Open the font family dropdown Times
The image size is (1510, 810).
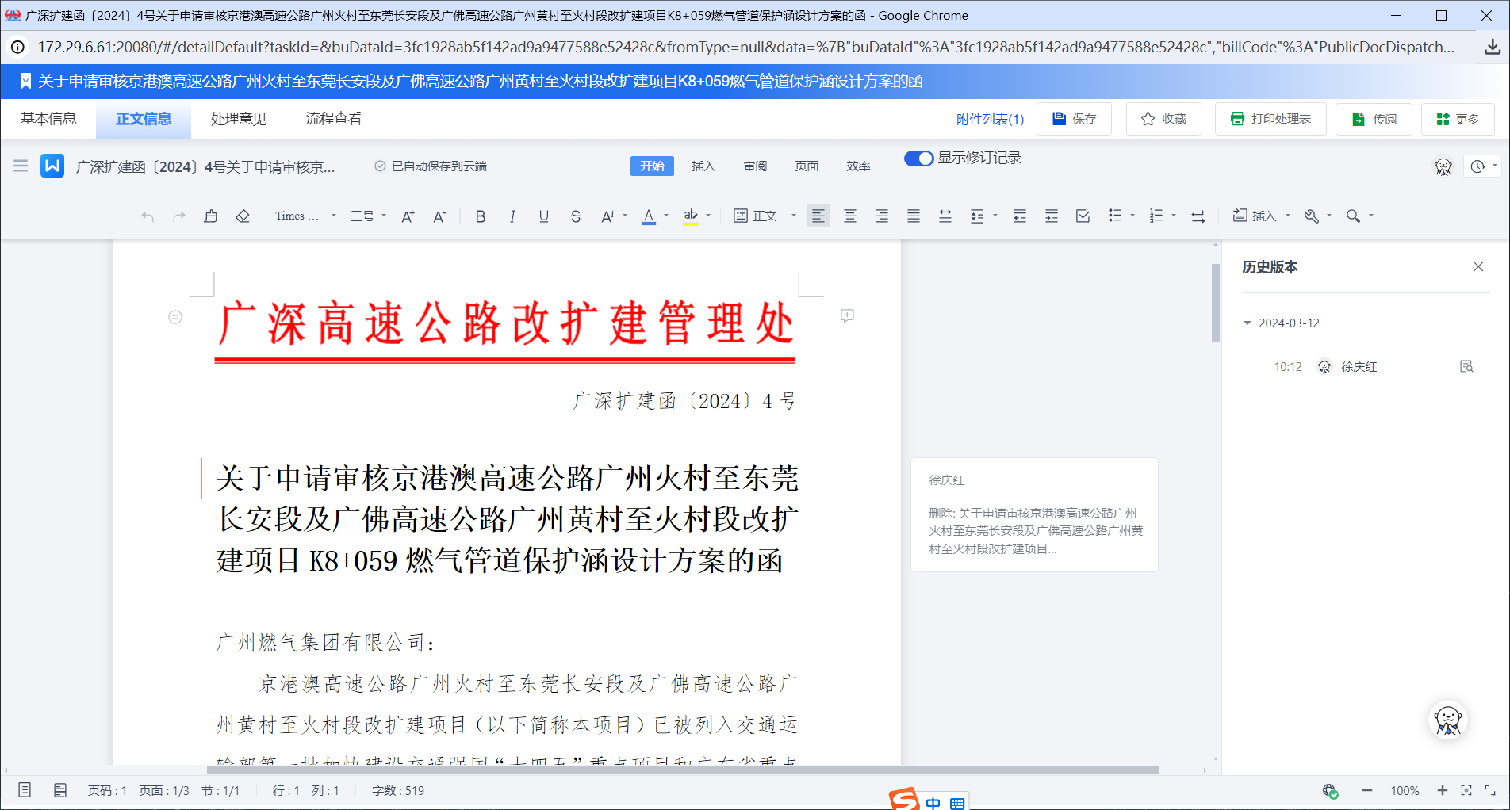pyautogui.click(x=305, y=216)
